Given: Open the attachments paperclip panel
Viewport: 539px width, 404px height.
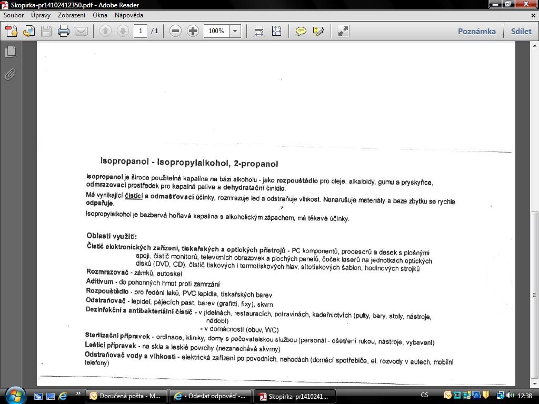Looking at the screenshot, I should coord(10,74).
